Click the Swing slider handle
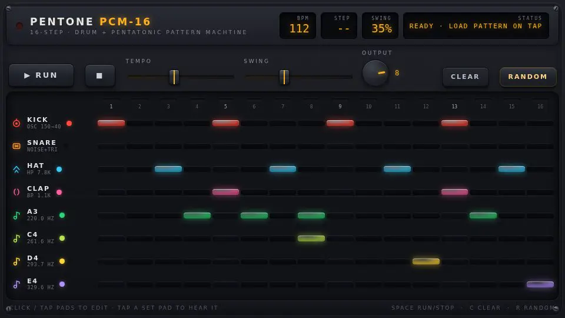This screenshot has height=318, width=565. click(x=284, y=77)
